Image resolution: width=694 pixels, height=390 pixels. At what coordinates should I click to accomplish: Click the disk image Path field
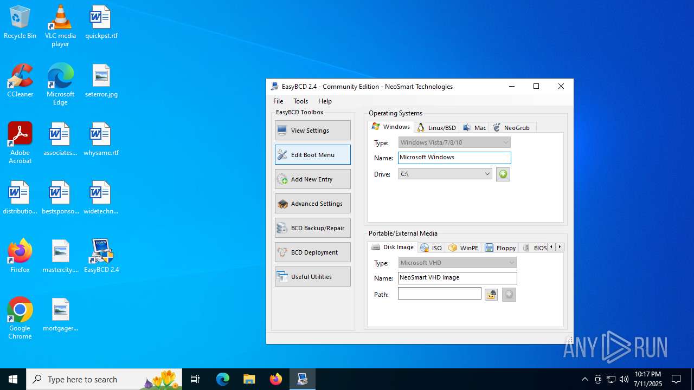[x=440, y=293]
